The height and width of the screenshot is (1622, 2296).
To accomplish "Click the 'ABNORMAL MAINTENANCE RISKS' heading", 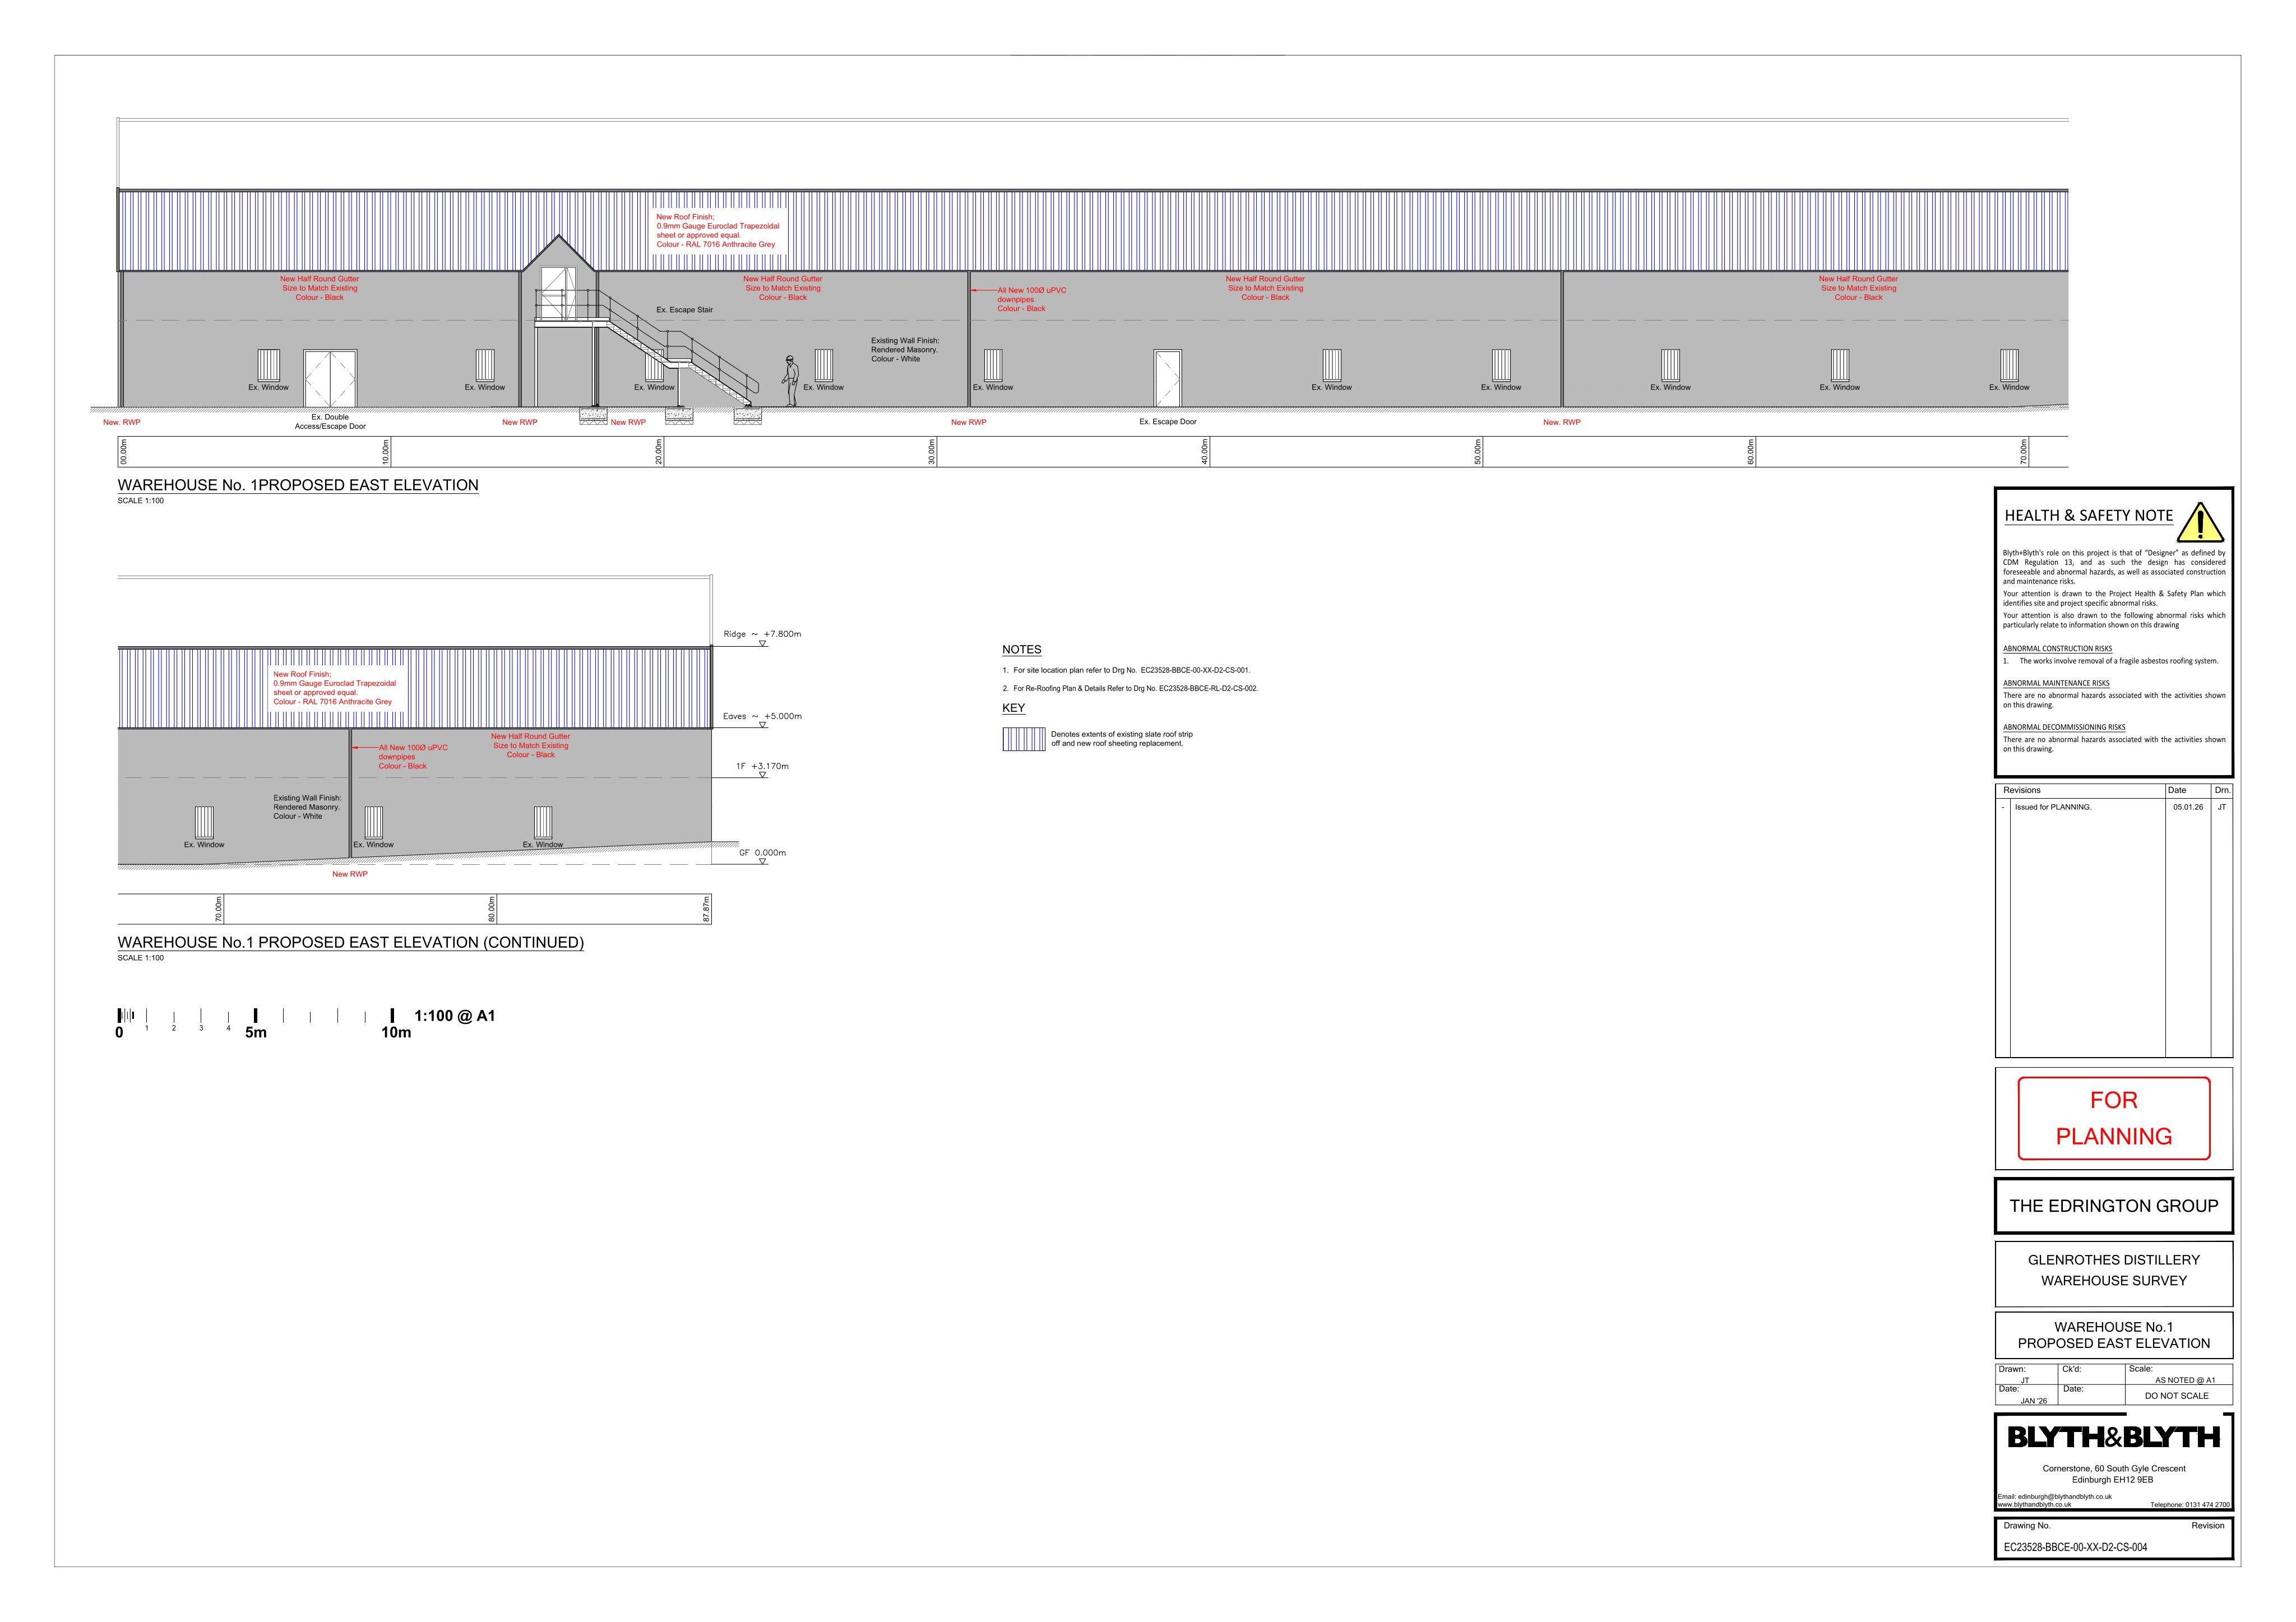I will (2056, 684).
